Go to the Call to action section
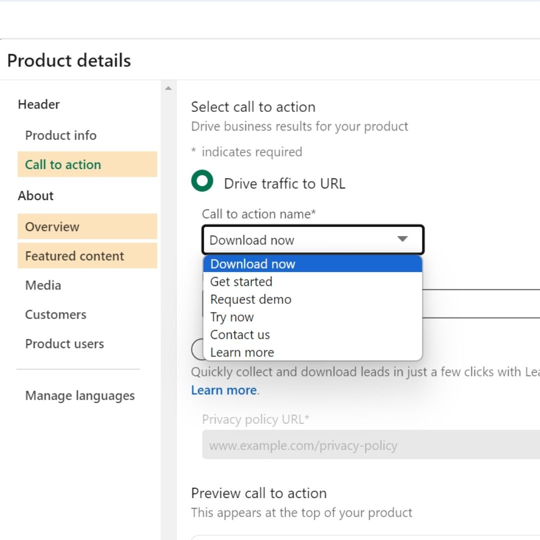540x540 pixels. point(87,164)
